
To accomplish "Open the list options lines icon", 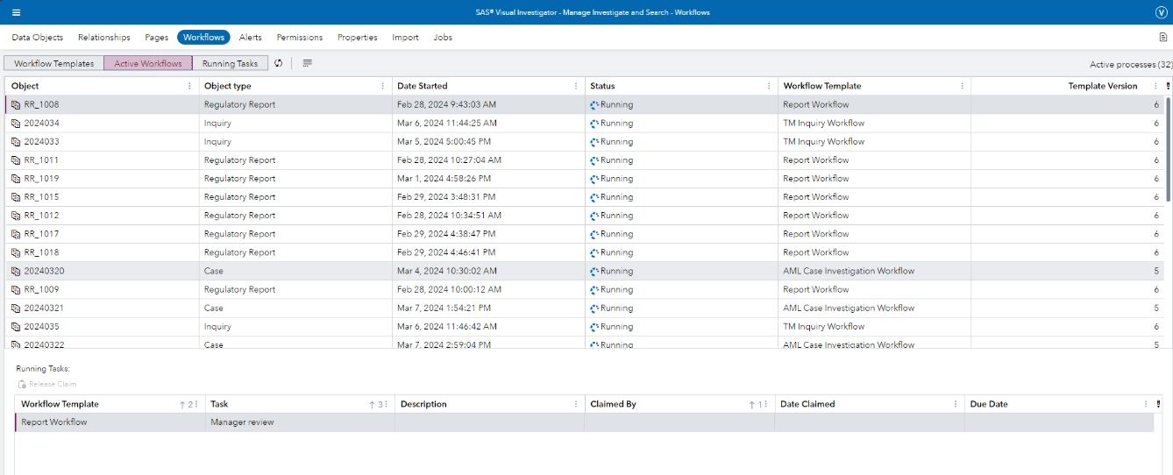I will pyautogui.click(x=307, y=63).
